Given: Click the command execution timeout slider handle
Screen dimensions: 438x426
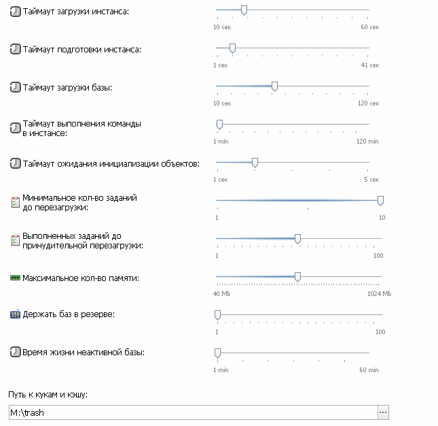Looking at the screenshot, I should pos(219,125).
